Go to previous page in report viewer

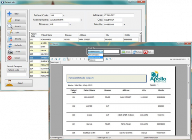click(76, 59)
